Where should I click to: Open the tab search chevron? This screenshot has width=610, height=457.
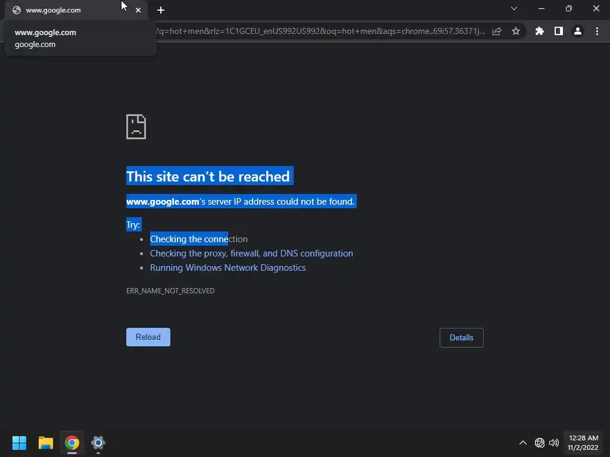[x=514, y=8]
